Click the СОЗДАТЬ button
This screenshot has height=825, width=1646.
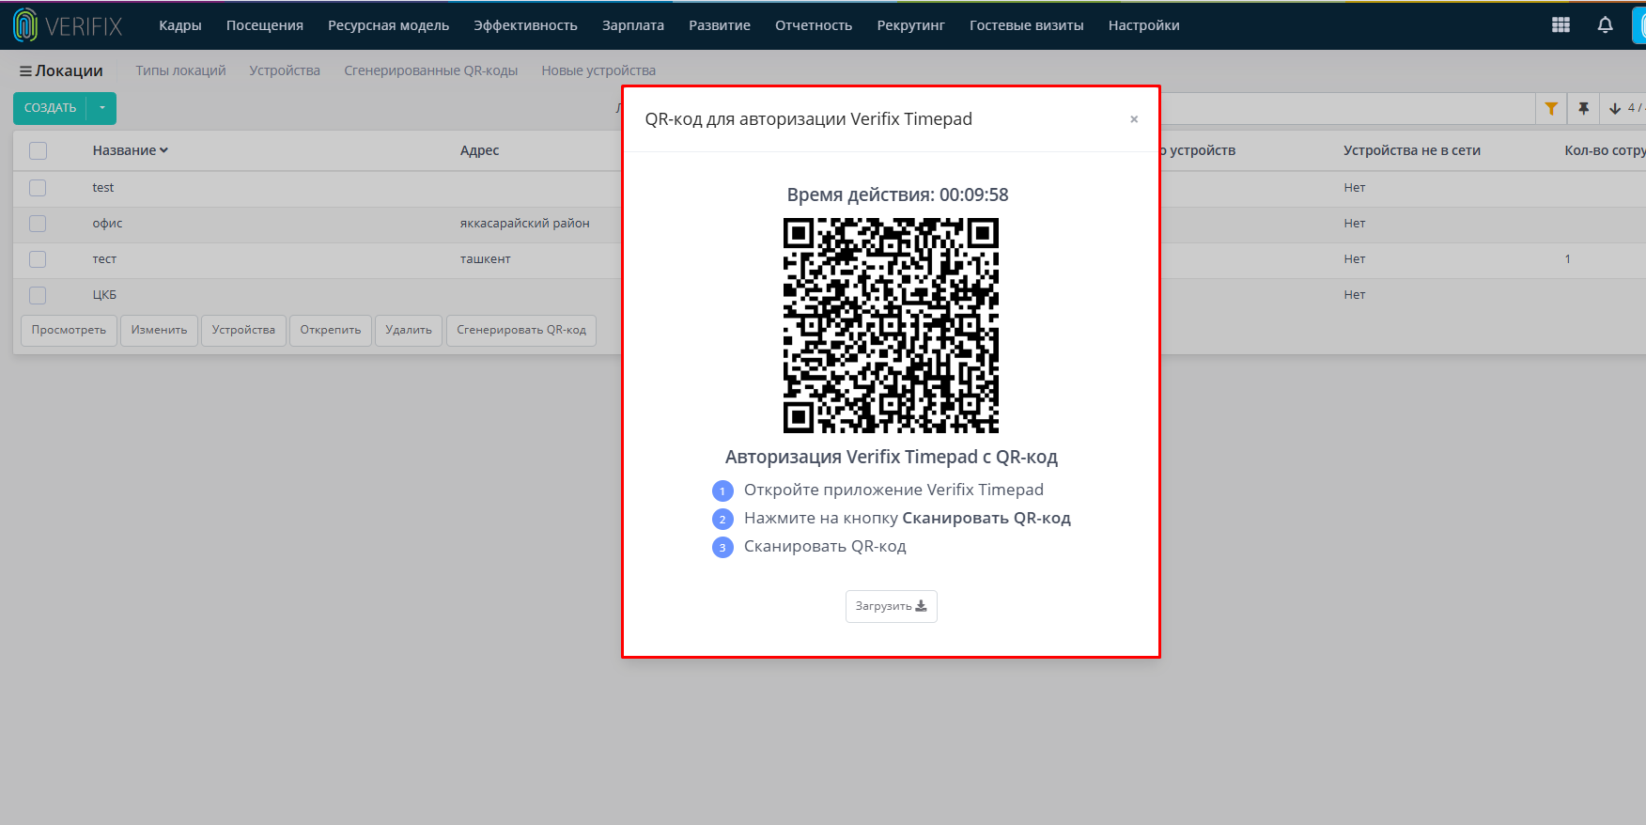[50, 108]
